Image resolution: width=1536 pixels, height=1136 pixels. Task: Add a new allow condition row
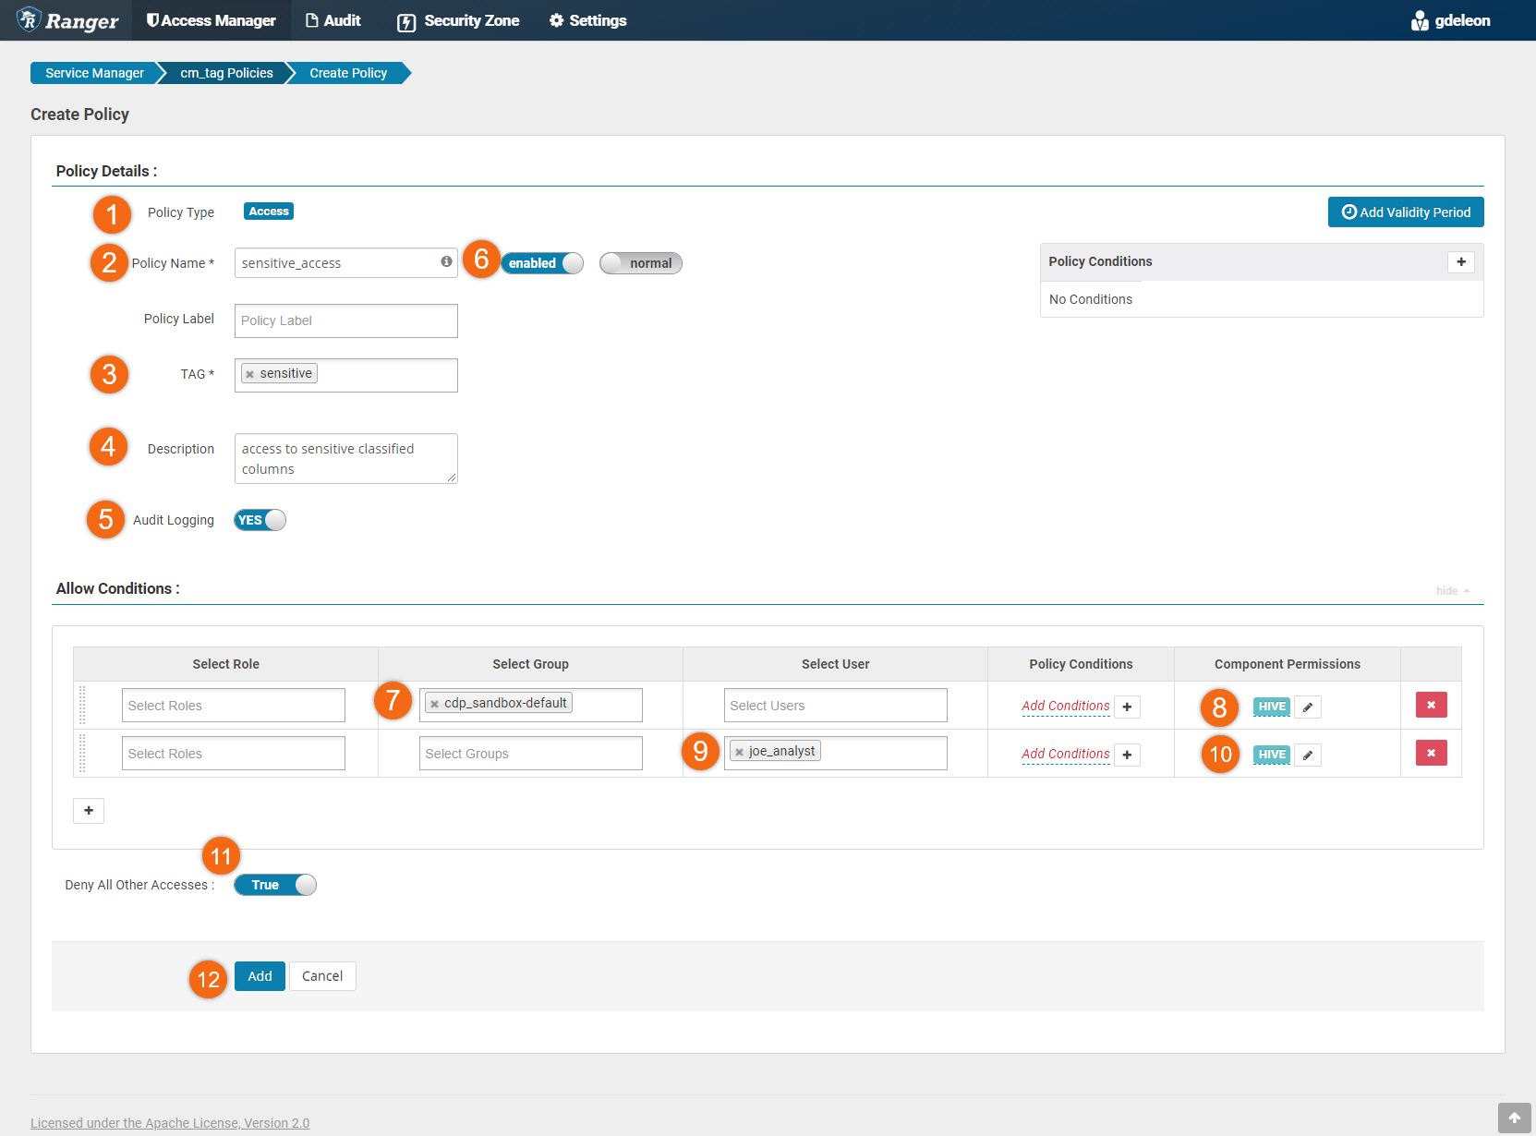89,811
